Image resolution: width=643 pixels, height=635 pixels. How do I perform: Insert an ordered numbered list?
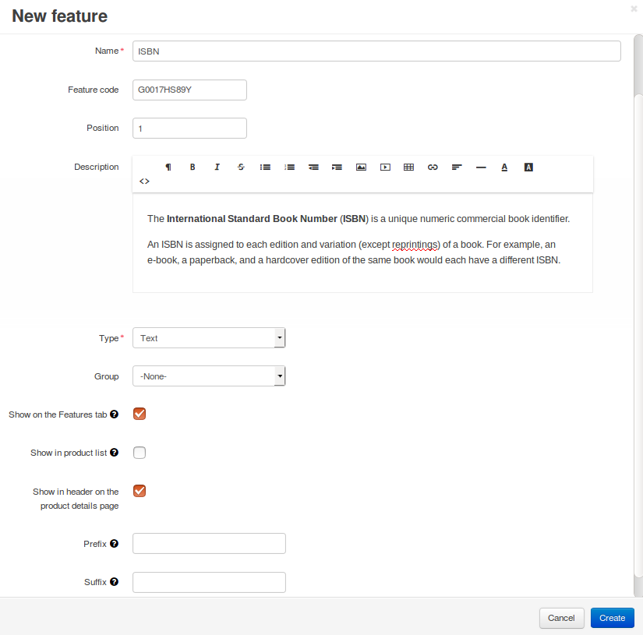[x=289, y=167]
